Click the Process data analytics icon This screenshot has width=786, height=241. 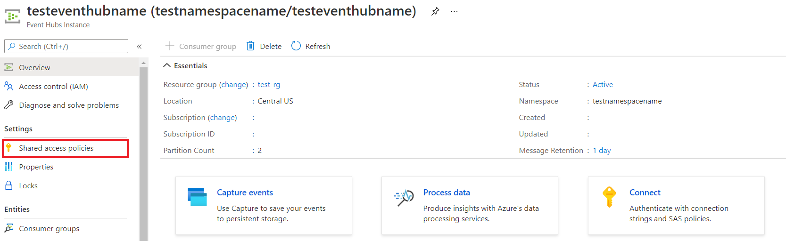coord(404,198)
